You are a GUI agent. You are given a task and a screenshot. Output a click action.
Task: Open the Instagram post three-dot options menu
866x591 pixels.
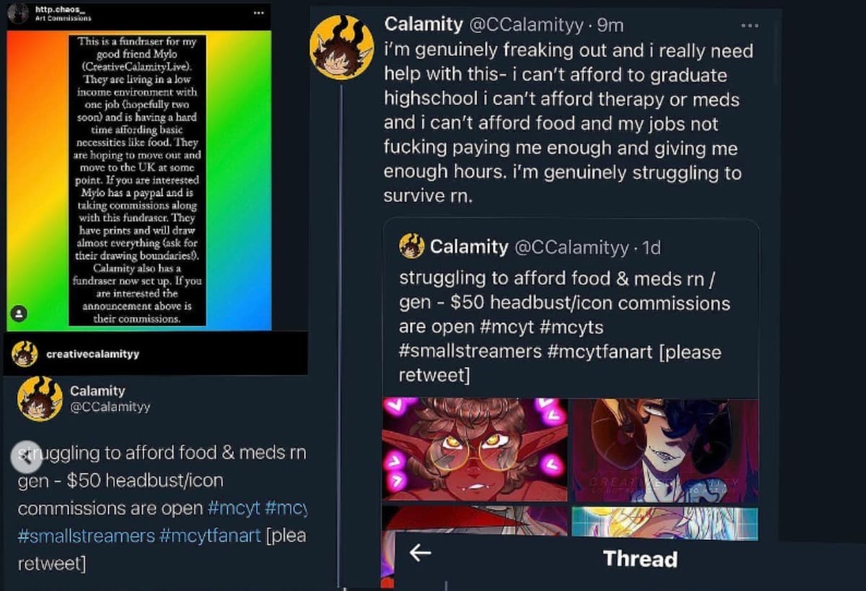click(258, 13)
